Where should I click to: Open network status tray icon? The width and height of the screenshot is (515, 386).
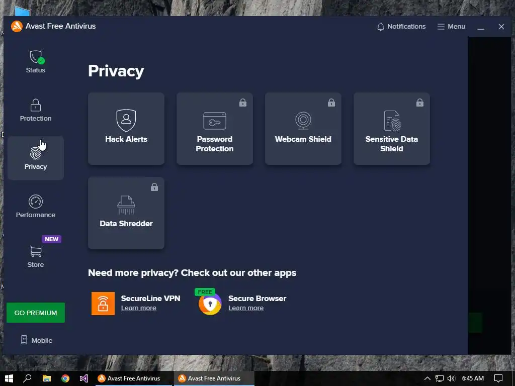(x=440, y=378)
